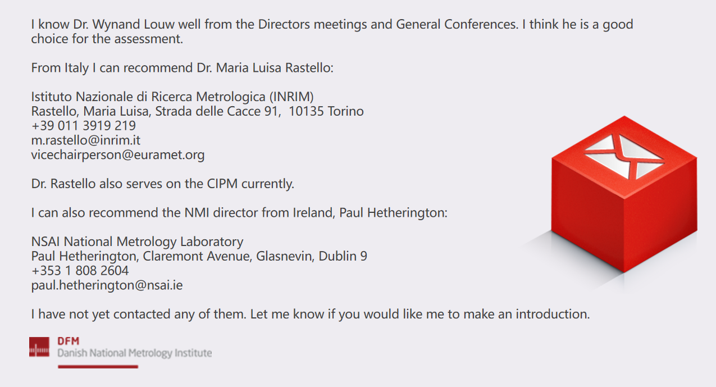716x387 pixels.
Task: Click the phone number +39 011 3919 219
Action: 84,125
